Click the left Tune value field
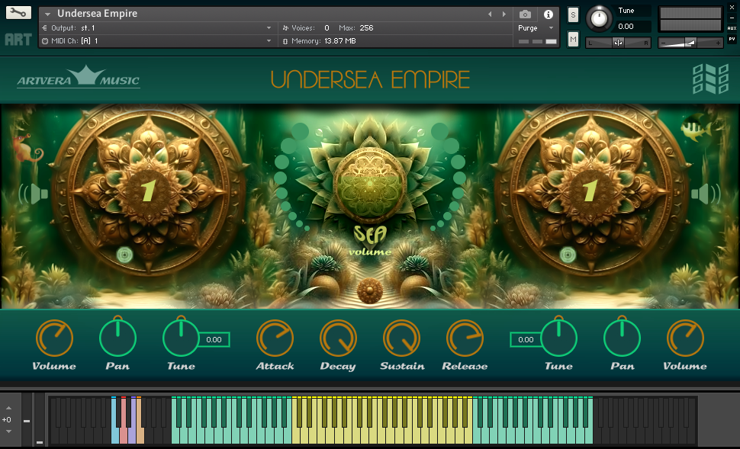Viewport: 740px width, 449px height. 214,340
